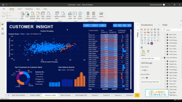Click the Fields search box
Screen dimensions: 182x102
coord(172,30)
